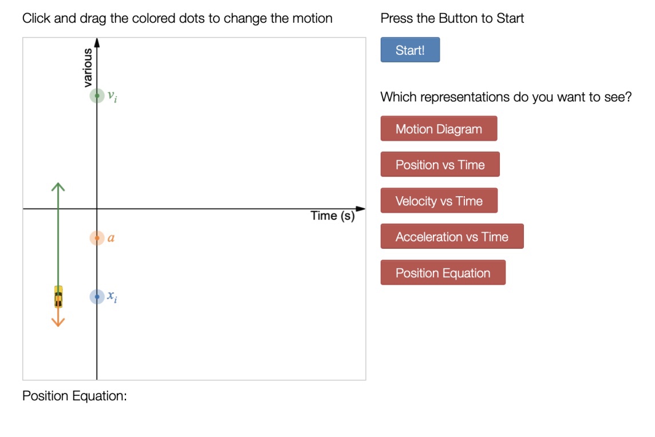Click the green initial velocity dot

pyautogui.click(x=97, y=96)
